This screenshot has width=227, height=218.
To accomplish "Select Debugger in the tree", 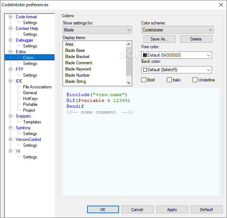I will coord(24,40).
